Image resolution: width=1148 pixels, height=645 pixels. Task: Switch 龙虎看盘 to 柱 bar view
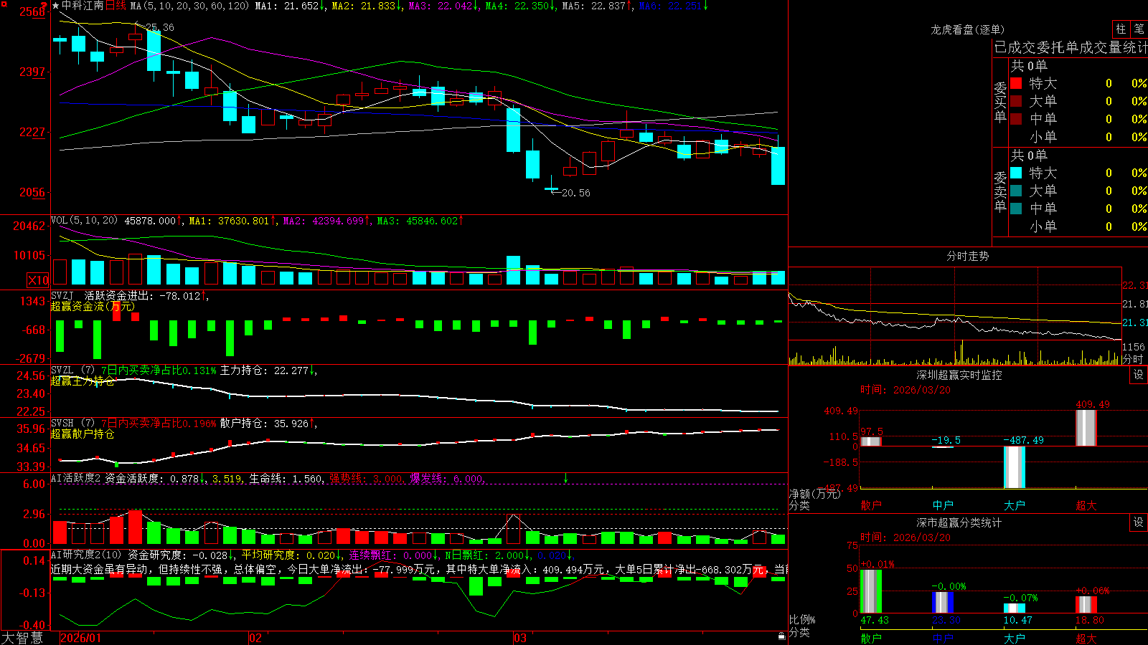pyautogui.click(x=1121, y=29)
